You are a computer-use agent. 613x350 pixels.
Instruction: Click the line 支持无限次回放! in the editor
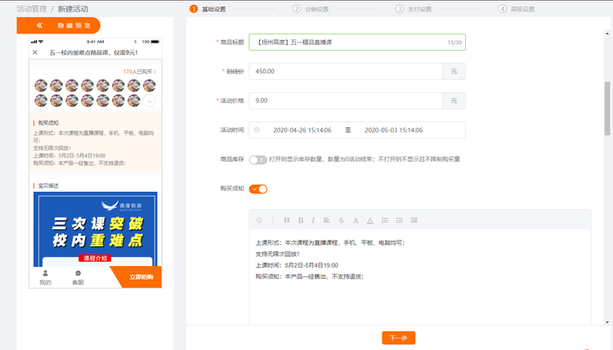tap(278, 254)
